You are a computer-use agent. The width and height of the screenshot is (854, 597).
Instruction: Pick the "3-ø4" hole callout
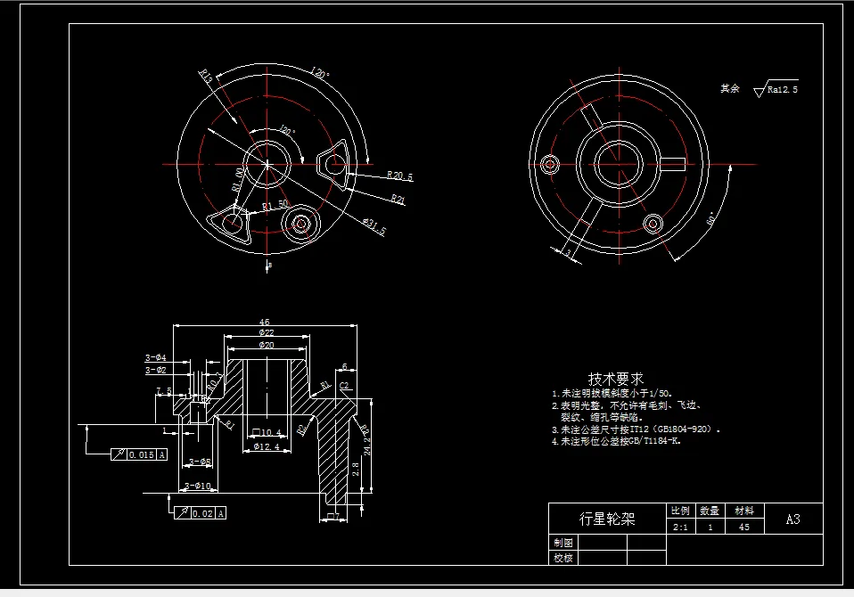(x=156, y=357)
